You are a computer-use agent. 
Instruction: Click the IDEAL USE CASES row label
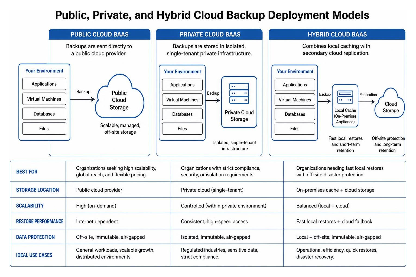tap(34, 255)
